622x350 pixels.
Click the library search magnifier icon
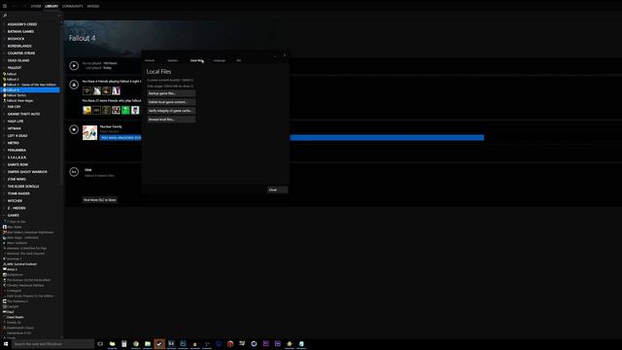pos(5,16)
